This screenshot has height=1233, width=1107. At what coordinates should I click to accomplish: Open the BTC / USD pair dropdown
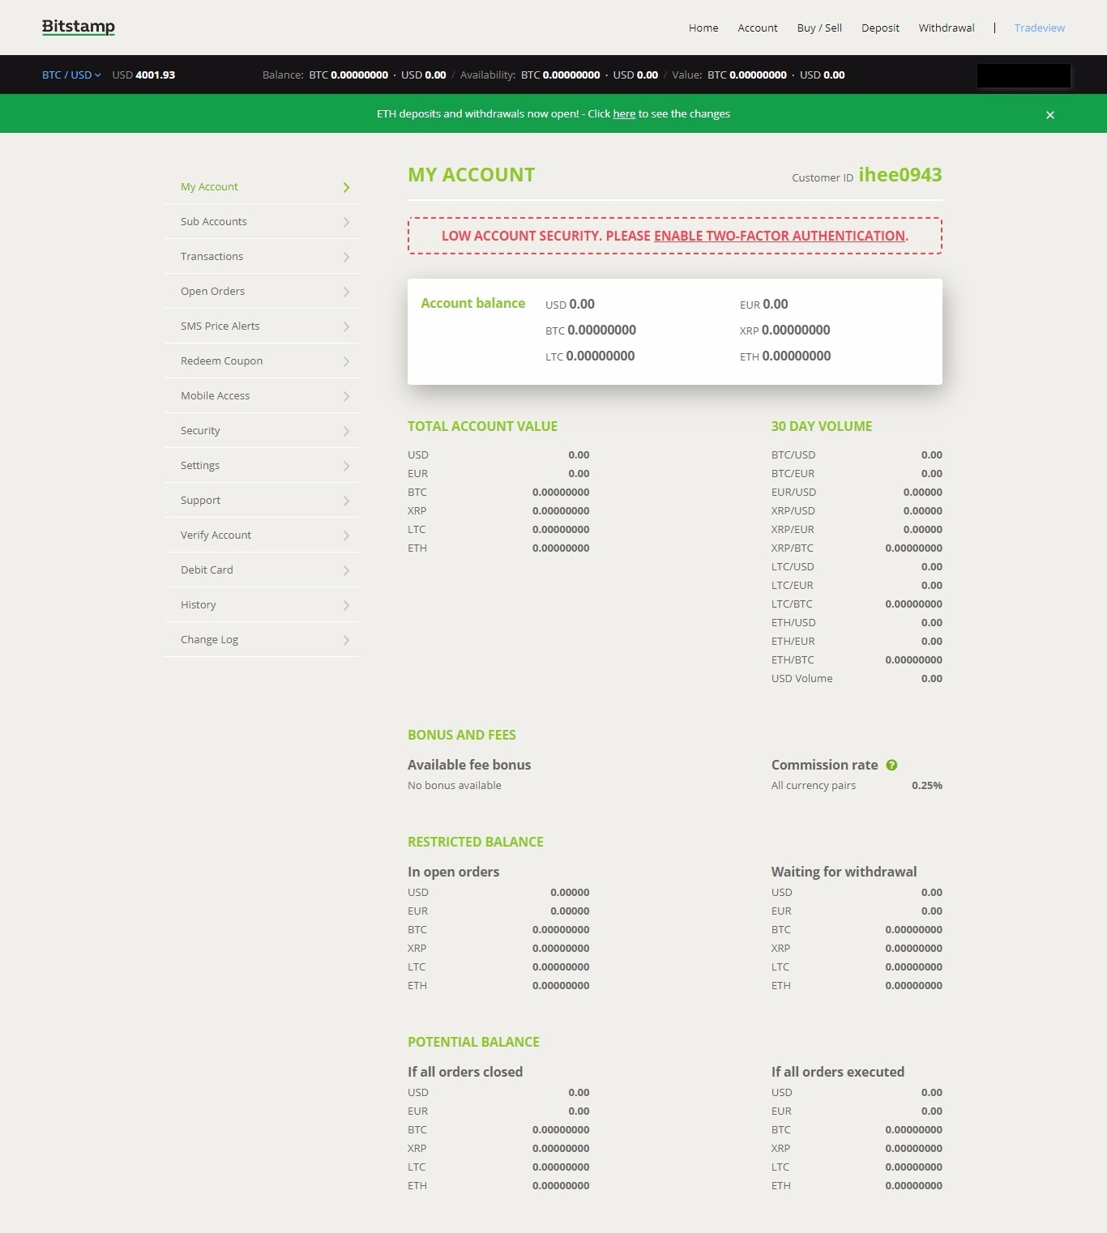[x=71, y=75]
